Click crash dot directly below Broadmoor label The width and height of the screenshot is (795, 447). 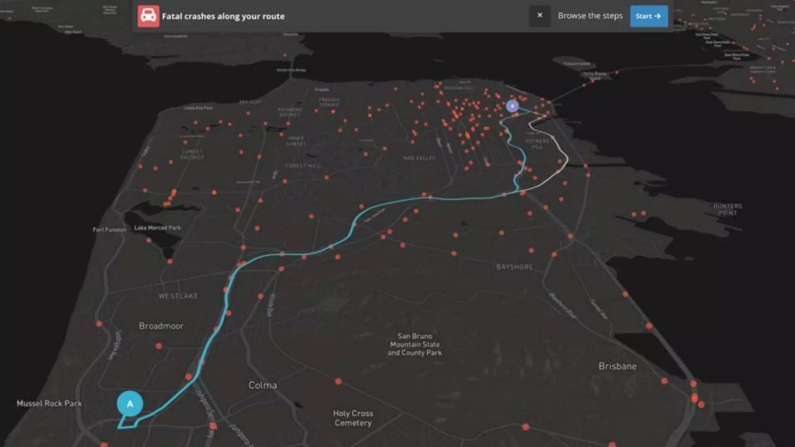[x=159, y=346]
